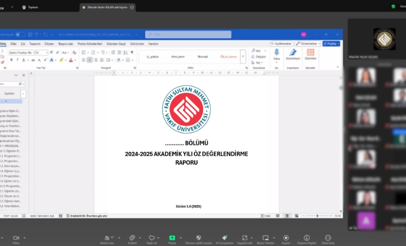
Task: Open Katılımcılar panel in Zoom toolbar
Action: pos(107,239)
